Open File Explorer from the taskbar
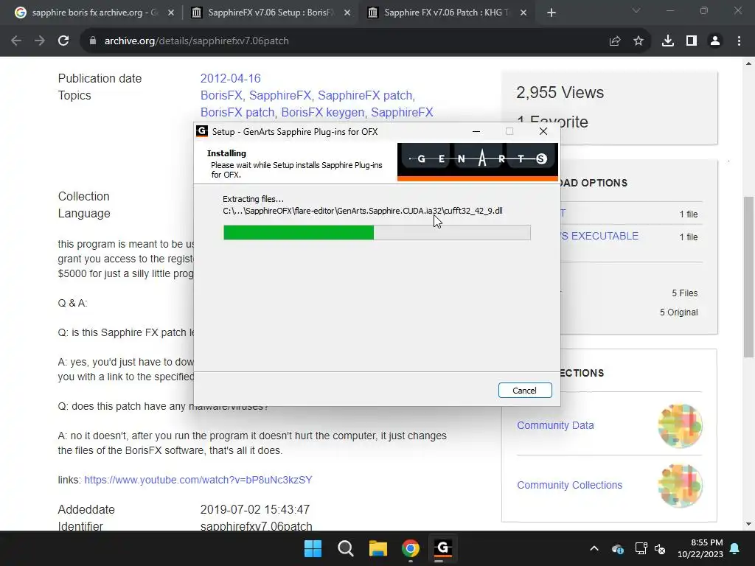Viewport: 755px width, 566px height. (x=378, y=548)
